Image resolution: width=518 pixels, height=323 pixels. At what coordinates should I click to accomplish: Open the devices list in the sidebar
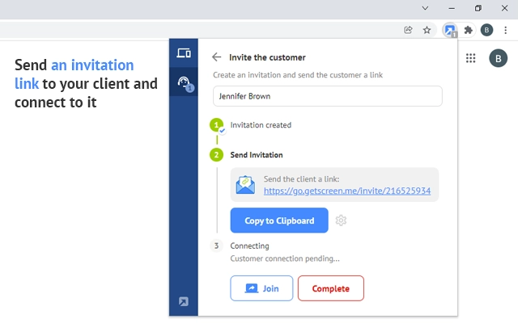coord(184,54)
